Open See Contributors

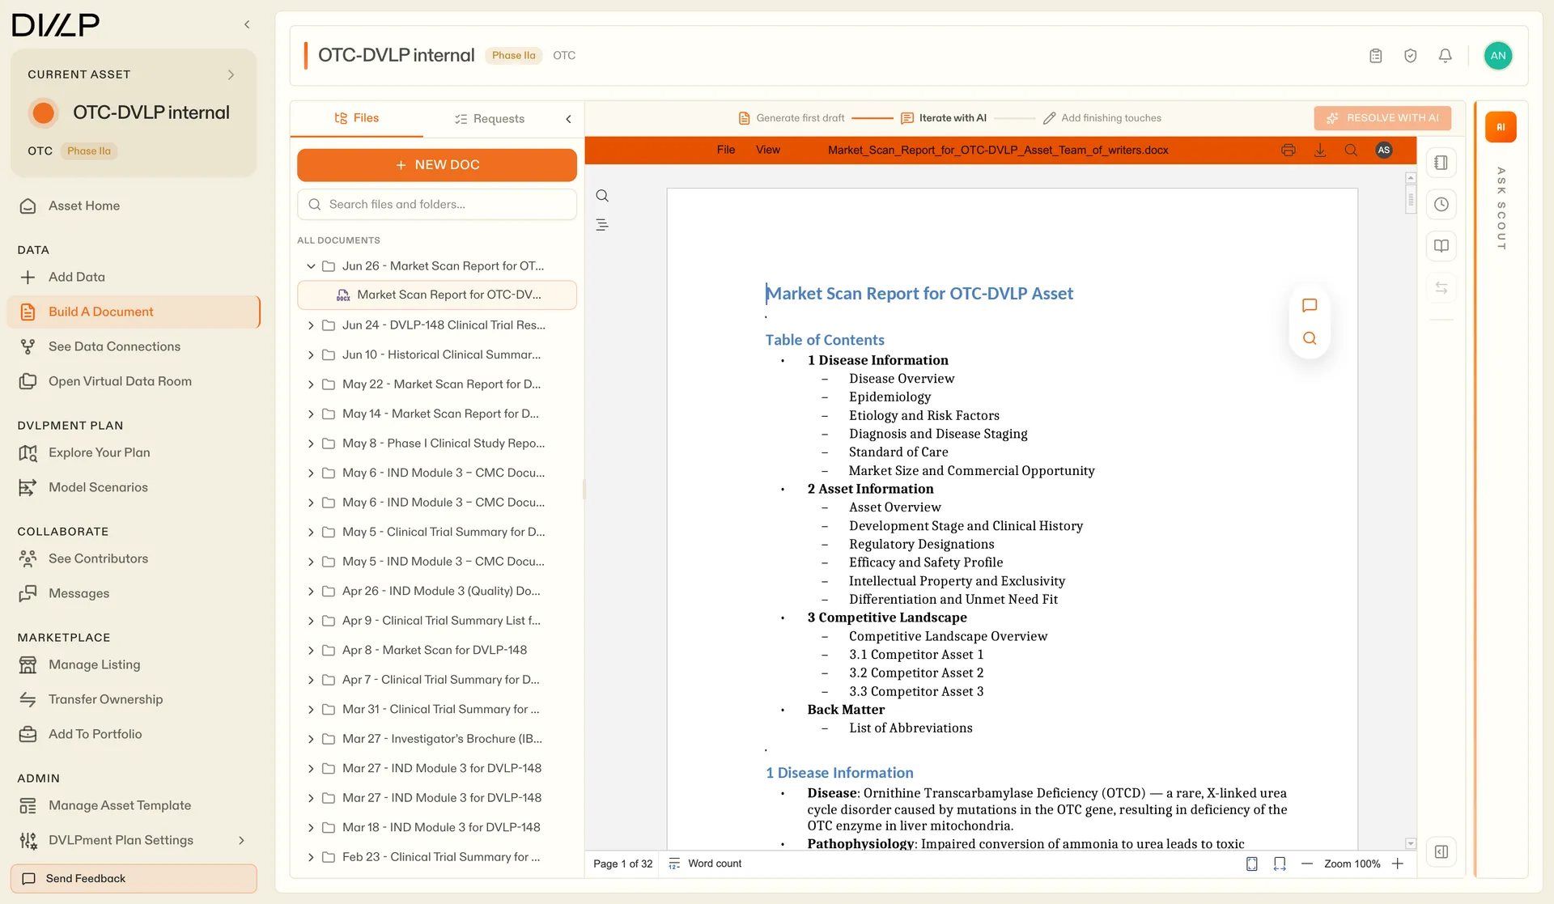pos(134,559)
